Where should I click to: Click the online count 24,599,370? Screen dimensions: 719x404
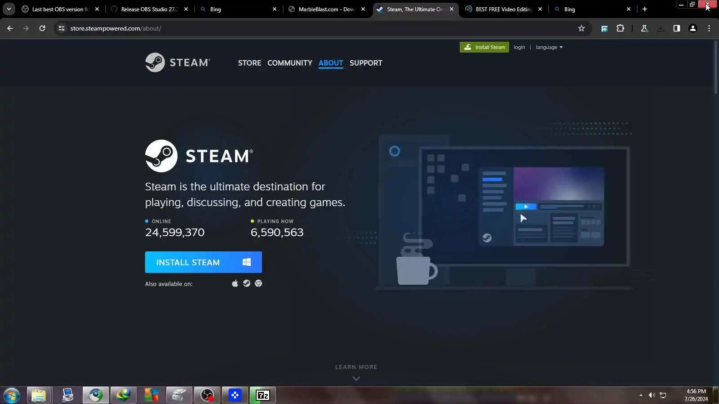[x=175, y=232]
